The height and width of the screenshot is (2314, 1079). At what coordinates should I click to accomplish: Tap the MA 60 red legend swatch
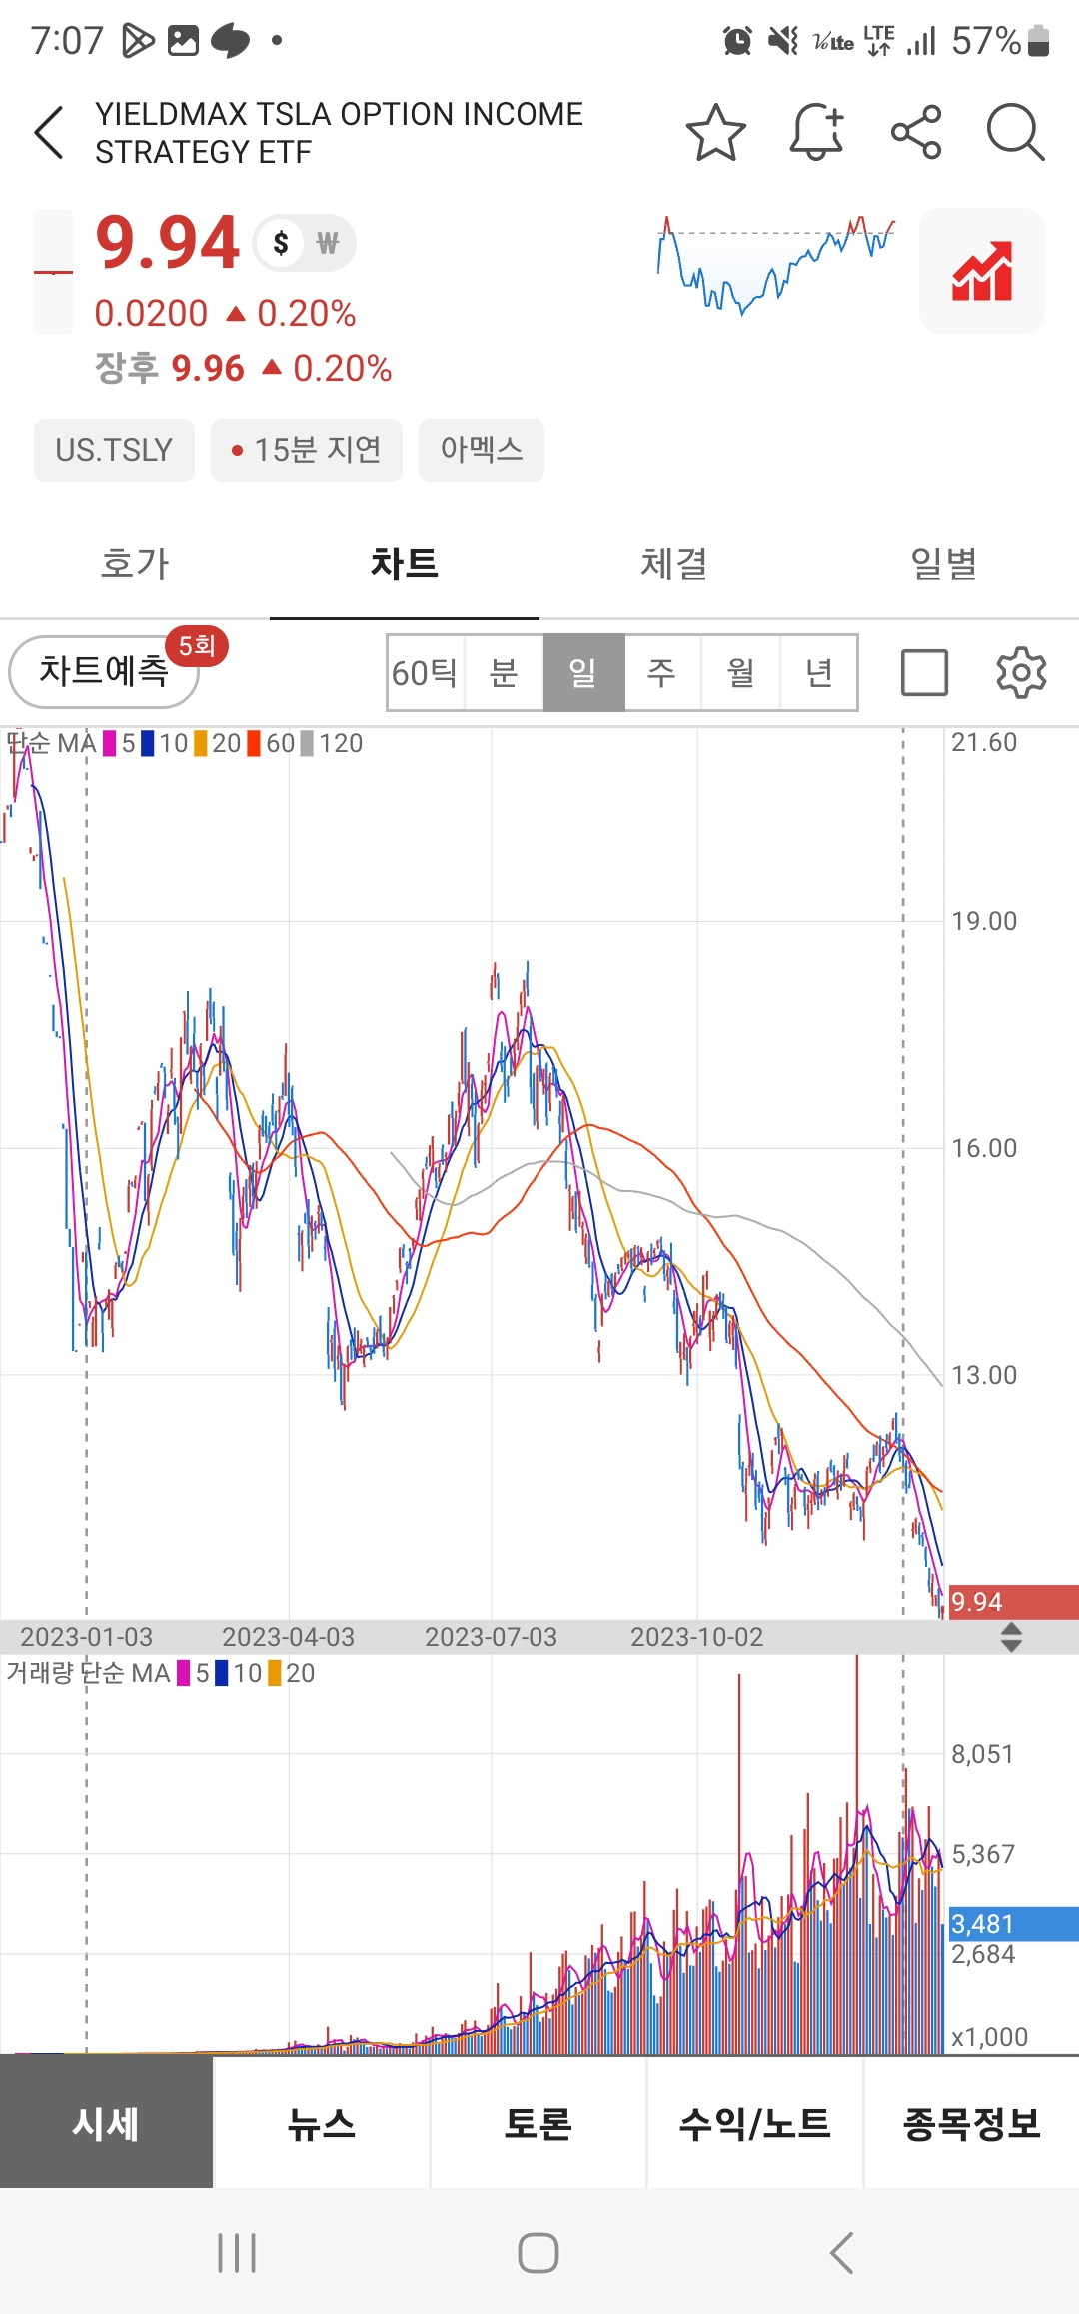pyautogui.click(x=254, y=743)
